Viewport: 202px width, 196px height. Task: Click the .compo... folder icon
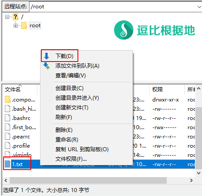point(7,99)
